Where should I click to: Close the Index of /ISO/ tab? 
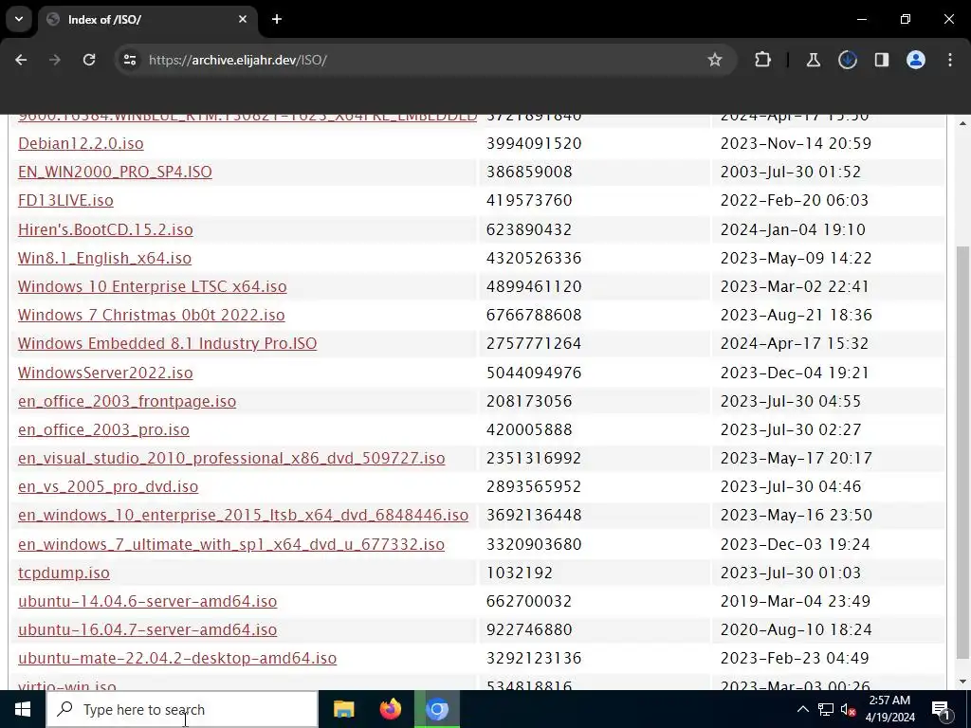pos(243,19)
